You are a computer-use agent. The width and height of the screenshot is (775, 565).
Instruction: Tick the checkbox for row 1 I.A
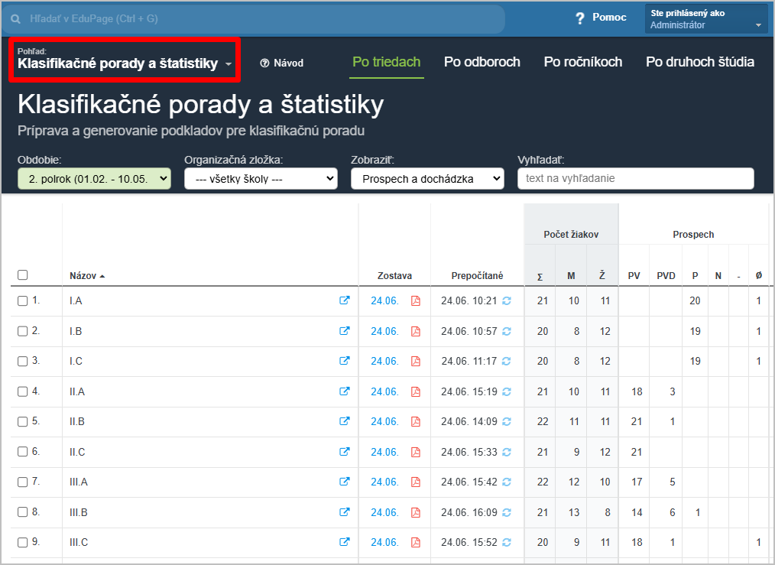point(22,301)
